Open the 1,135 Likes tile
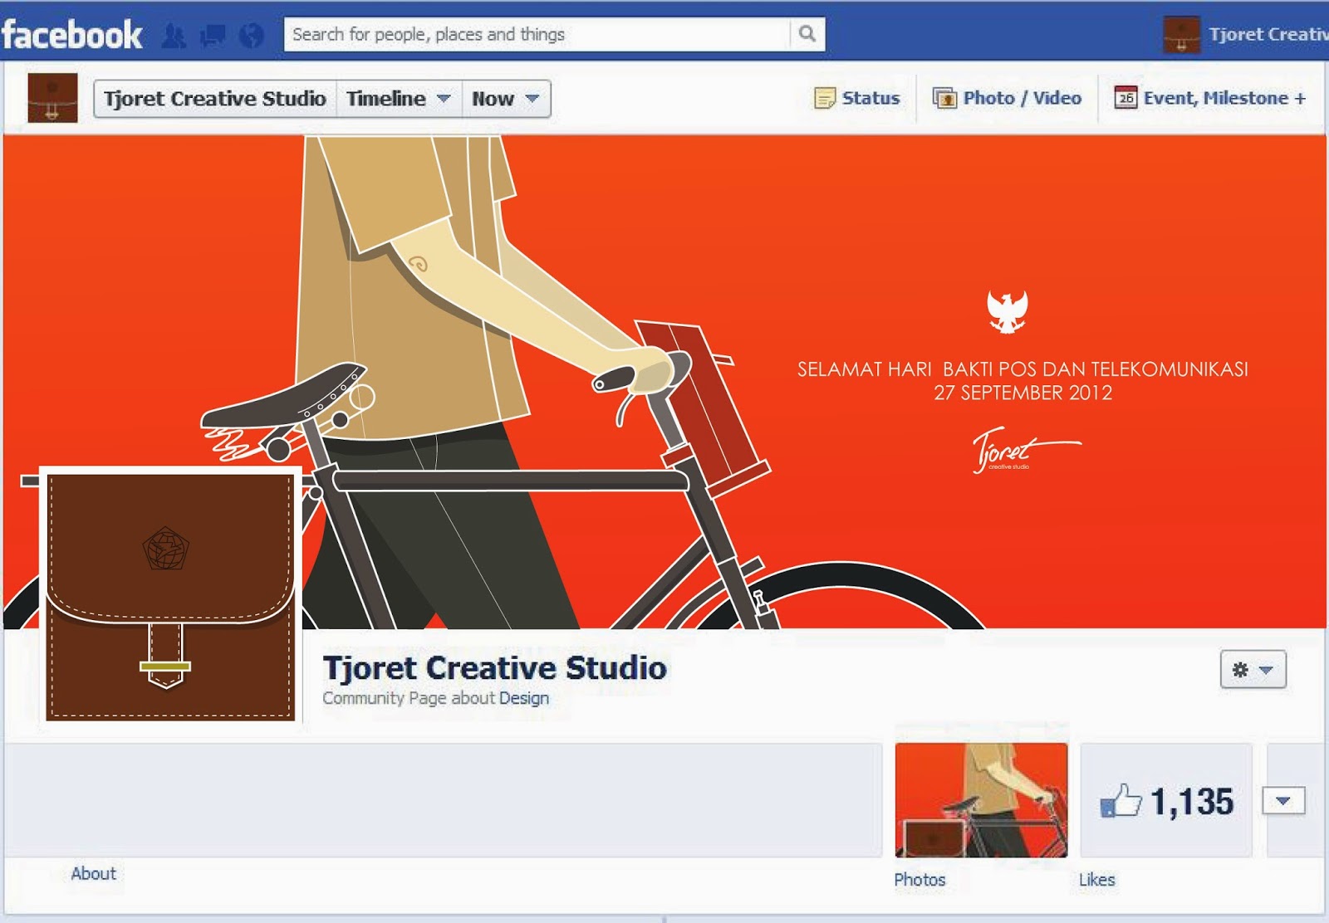This screenshot has width=1329, height=923. tap(1166, 800)
